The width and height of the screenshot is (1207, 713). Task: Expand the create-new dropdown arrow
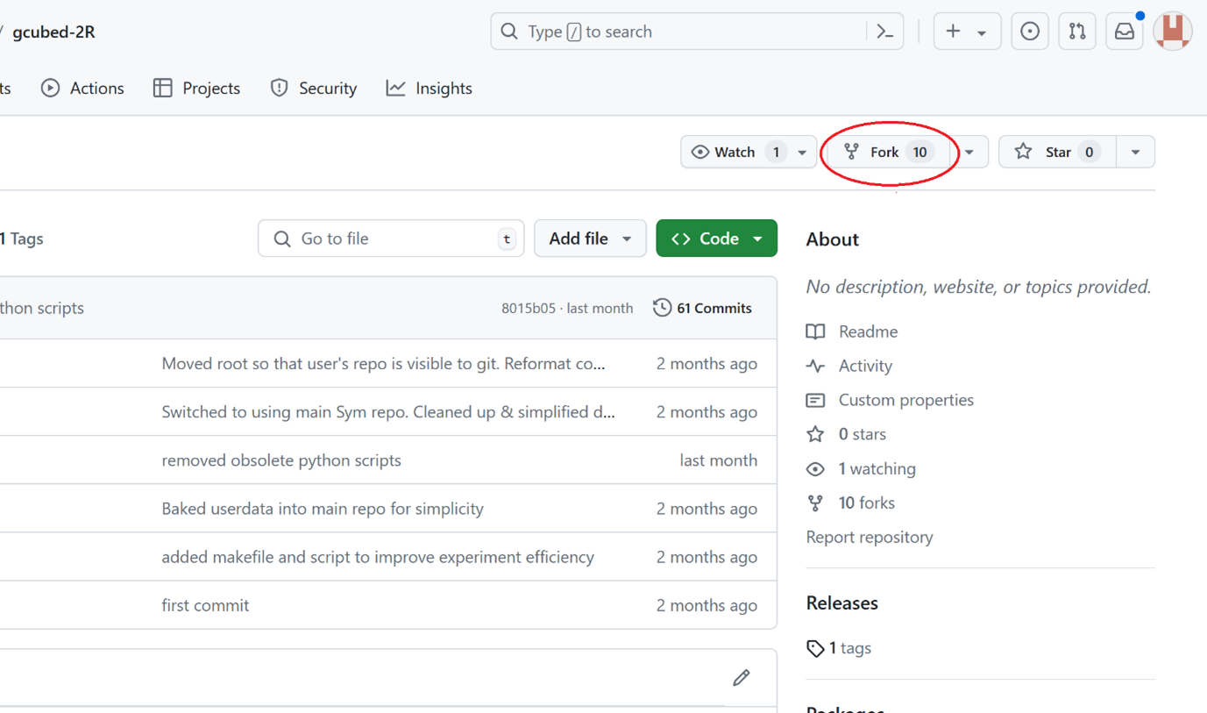[x=982, y=32]
